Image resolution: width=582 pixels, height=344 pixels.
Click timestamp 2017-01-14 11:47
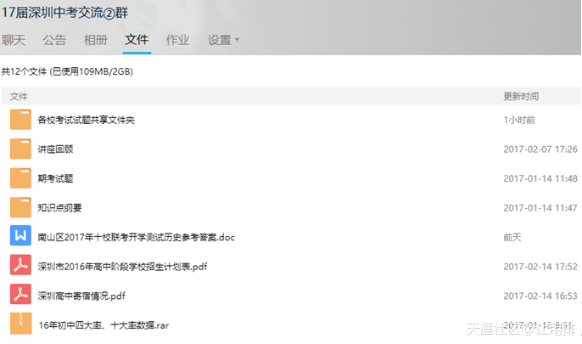click(540, 208)
